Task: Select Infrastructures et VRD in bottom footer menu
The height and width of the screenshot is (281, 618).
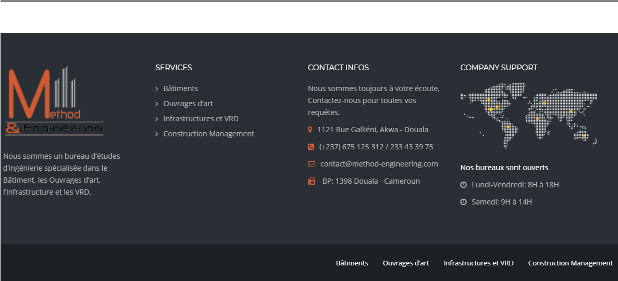Action: [478, 263]
